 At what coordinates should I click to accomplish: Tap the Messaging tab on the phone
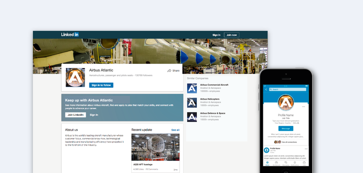pyautogui.click(x=286, y=163)
